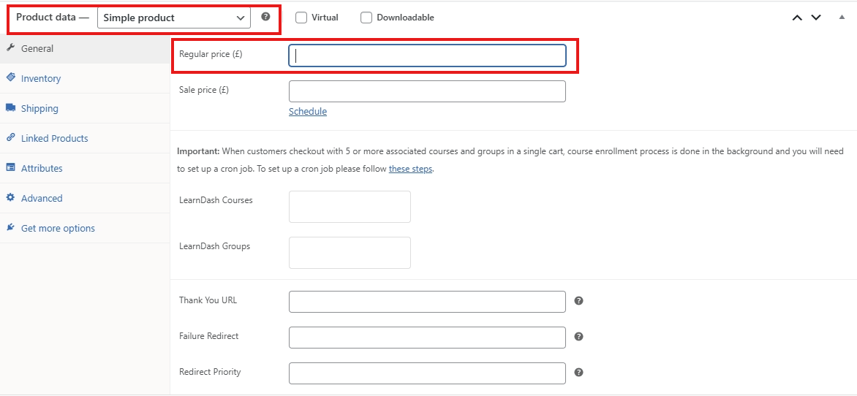857x396 pixels.
Task: Click the 'Product data —' heading text
Action: point(53,17)
